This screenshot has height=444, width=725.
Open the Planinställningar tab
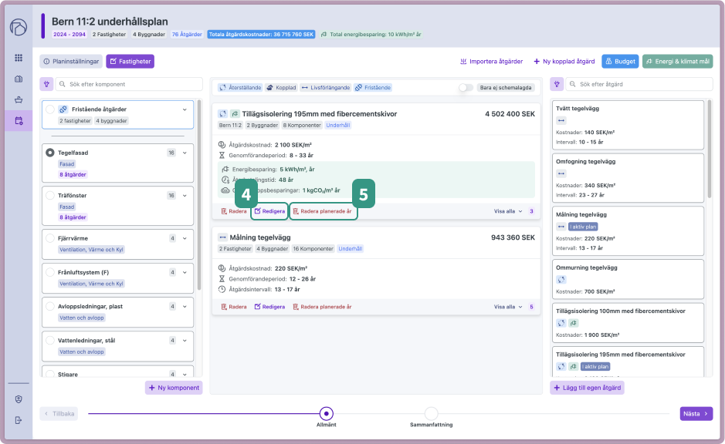pos(71,62)
